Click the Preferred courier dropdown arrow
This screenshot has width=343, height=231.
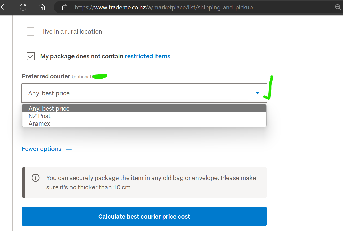coord(258,93)
